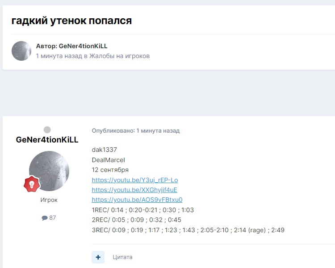
Task: Open the bold GeNer4tionKiLL username beside the post
Action: click(x=47, y=140)
